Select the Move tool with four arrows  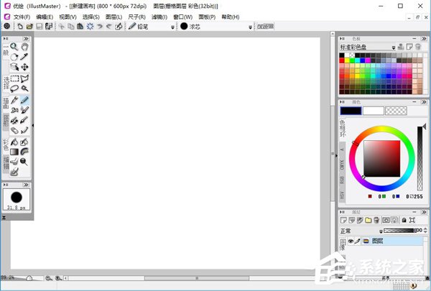click(x=24, y=67)
